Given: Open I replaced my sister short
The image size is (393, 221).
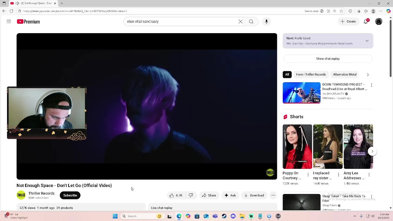Looking at the screenshot, I should point(328,146).
